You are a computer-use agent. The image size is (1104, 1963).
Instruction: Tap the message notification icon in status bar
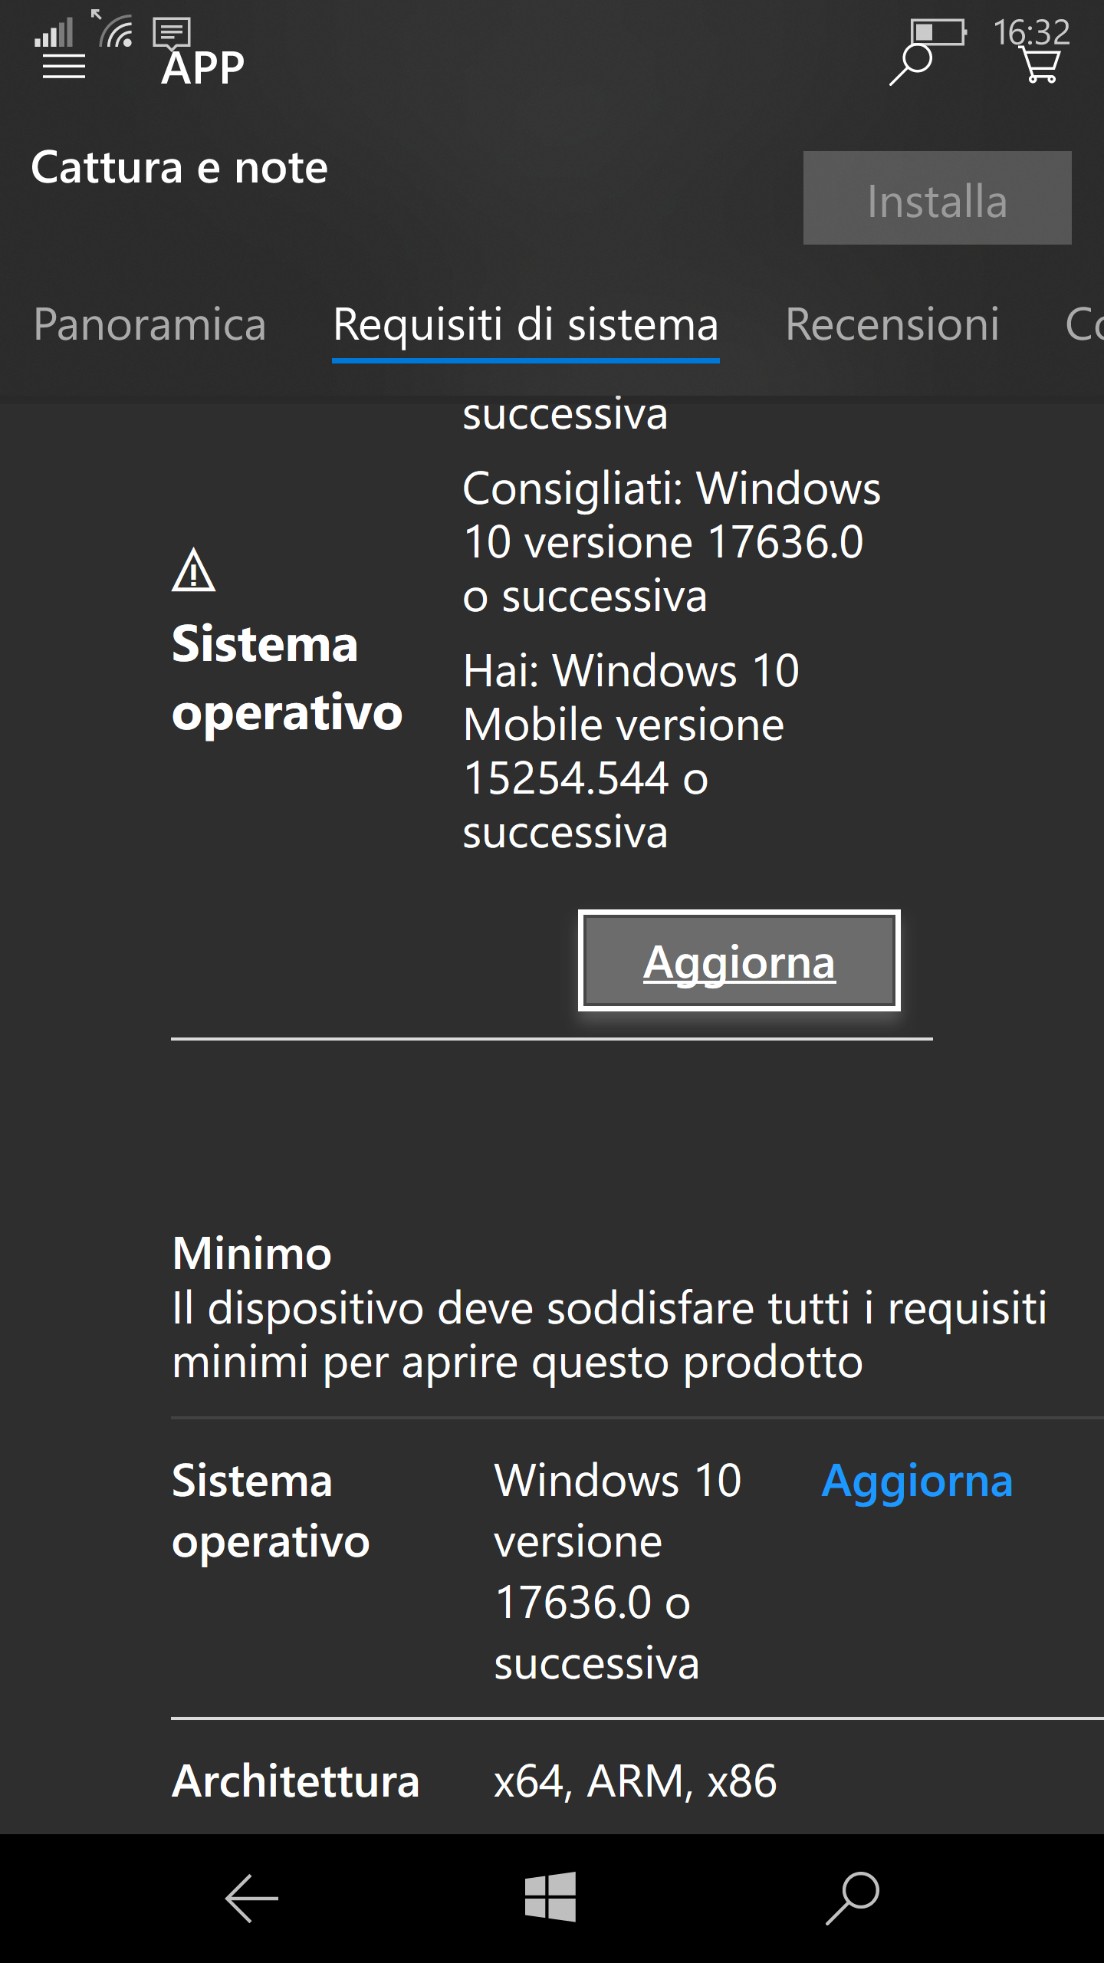[x=172, y=31]
